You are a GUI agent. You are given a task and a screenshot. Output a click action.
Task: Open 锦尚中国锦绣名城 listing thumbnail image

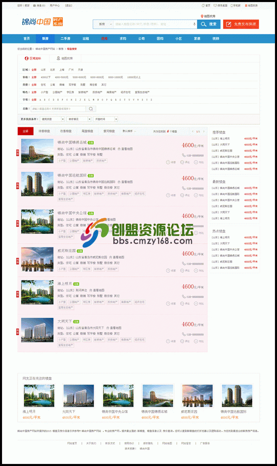[37, 151]
